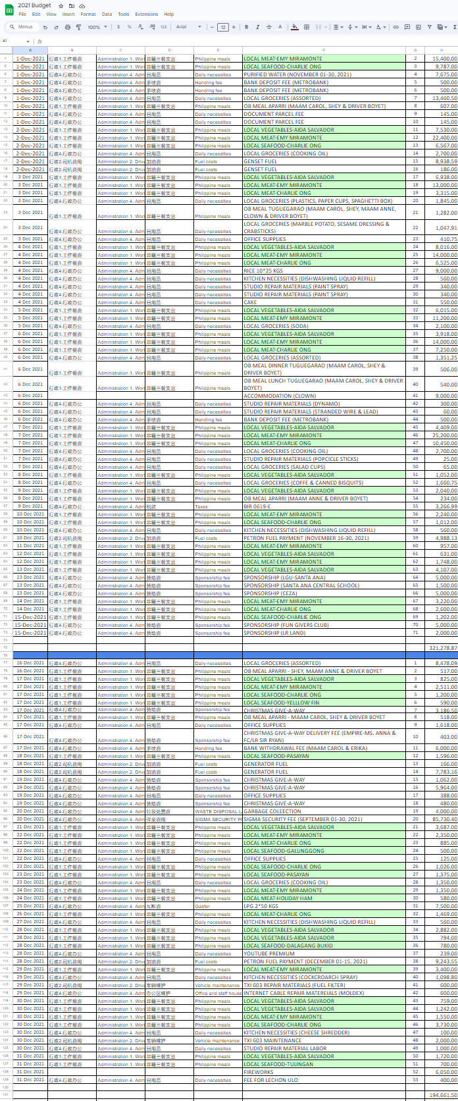
Task: Open the Data menu
Action: 107,14
